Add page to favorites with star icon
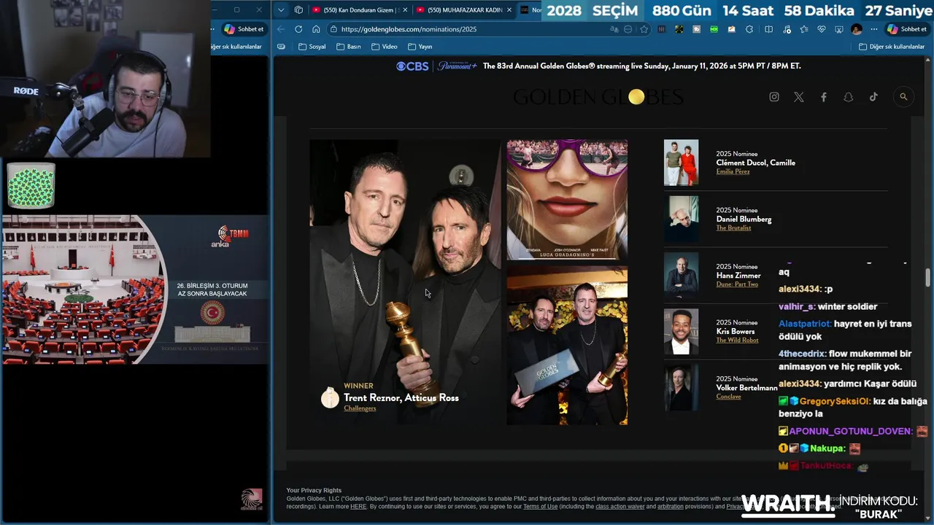Image resolution: width=934 pixels, height=525 pixels. click(x=644, y=29)
